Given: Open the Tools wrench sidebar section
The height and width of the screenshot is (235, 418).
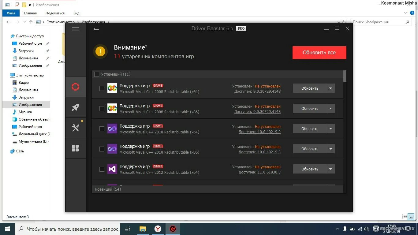Looking at the screenshot, I should pyautogui.click(x=76, y=128).
